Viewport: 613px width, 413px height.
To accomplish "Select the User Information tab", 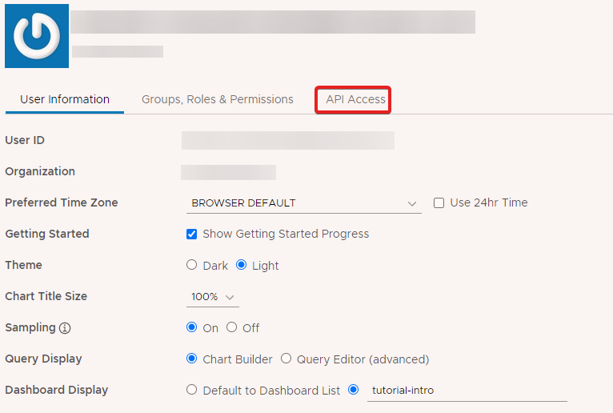I will pyautogui.click(x=65, y=99).
